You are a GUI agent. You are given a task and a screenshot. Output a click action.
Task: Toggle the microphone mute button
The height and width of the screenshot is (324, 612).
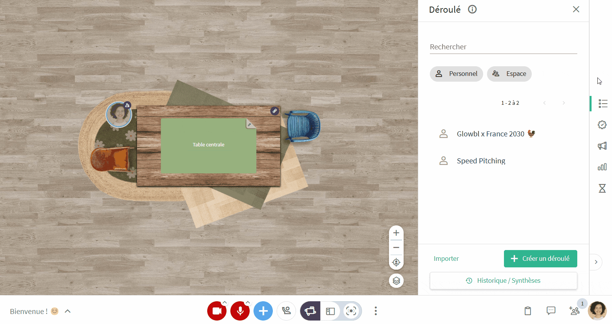pyautogui.click(x=240, y=311)
